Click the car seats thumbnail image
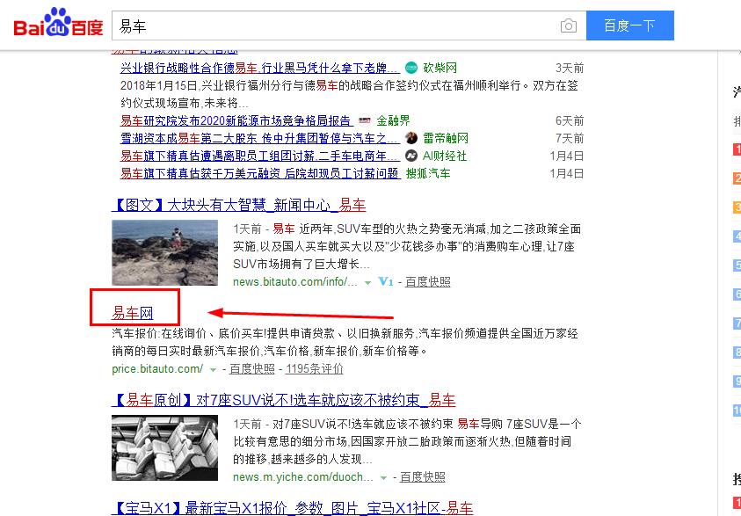The width and height of the screenshot is (741, 516). [165, 448]
